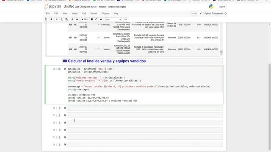Open the Insert menu
271x152 pixels.
click(75, 14)
